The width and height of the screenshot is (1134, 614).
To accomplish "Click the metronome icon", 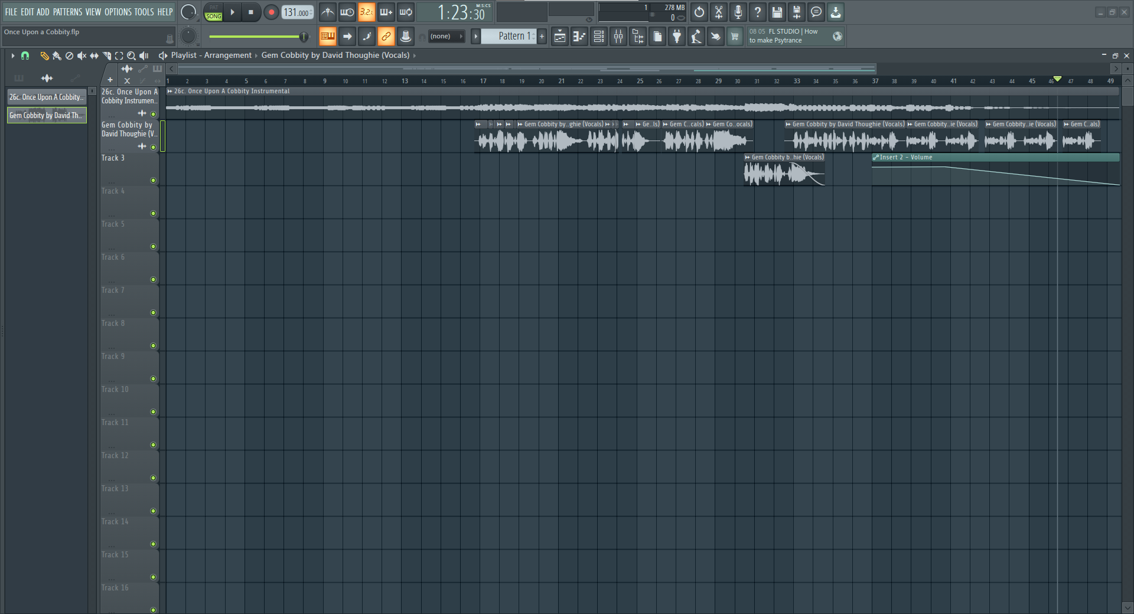I will [328, 12].
